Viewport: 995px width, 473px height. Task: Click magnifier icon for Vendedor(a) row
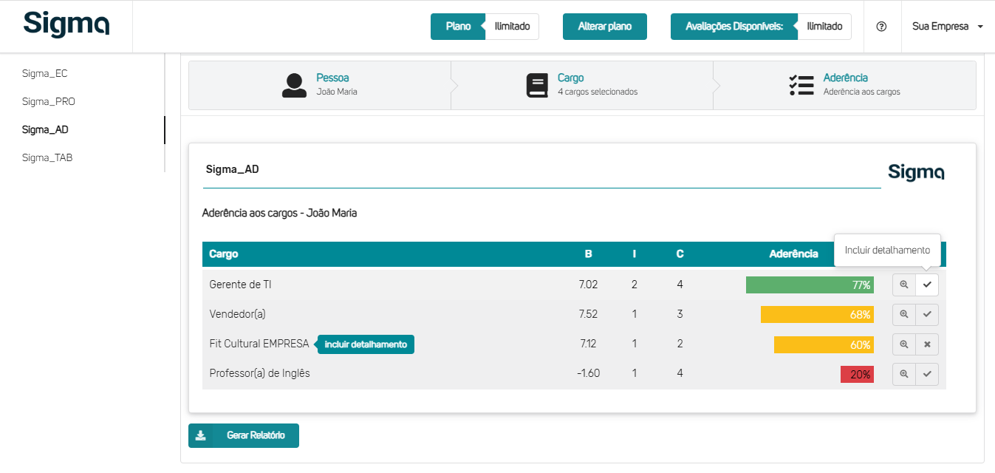[x=903, y=314]
